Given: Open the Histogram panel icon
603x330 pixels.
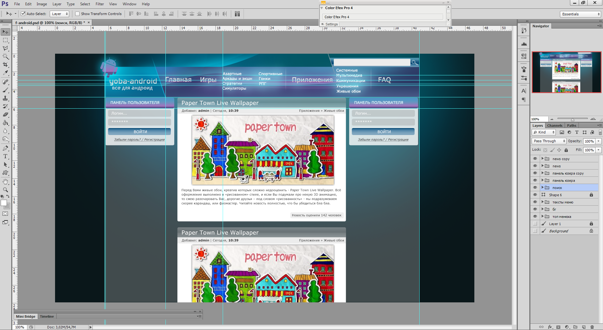Looking at the screenshot, I should [524, 44].
